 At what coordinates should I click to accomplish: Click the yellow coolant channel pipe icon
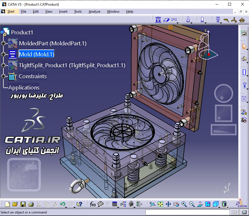tap(234, 20)
